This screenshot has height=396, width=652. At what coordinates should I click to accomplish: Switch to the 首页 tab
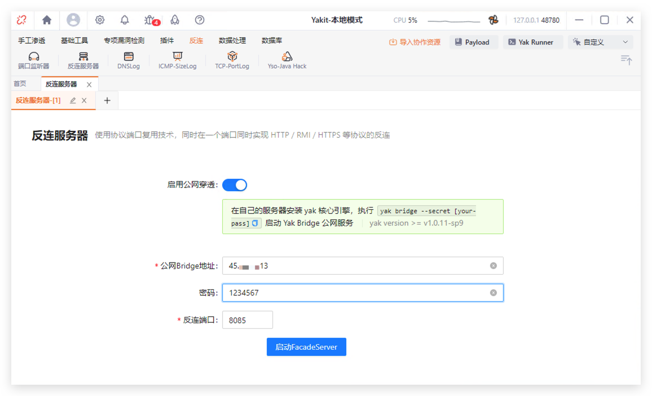coord(20,84)
